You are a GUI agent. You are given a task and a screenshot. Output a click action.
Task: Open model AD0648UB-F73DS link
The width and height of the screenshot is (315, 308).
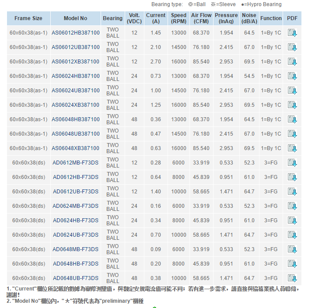tap(76, 278)
